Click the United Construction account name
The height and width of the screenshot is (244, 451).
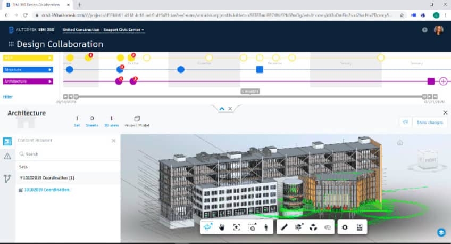(81, 30)
